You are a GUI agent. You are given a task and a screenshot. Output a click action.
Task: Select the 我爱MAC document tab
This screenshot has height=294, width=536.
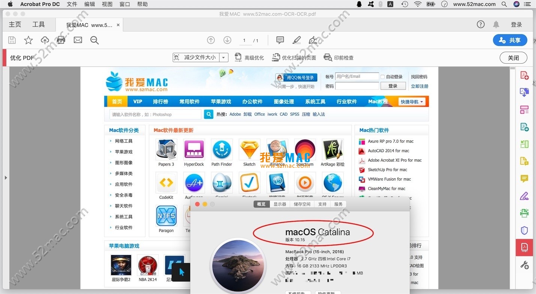[x=89, y=25]
